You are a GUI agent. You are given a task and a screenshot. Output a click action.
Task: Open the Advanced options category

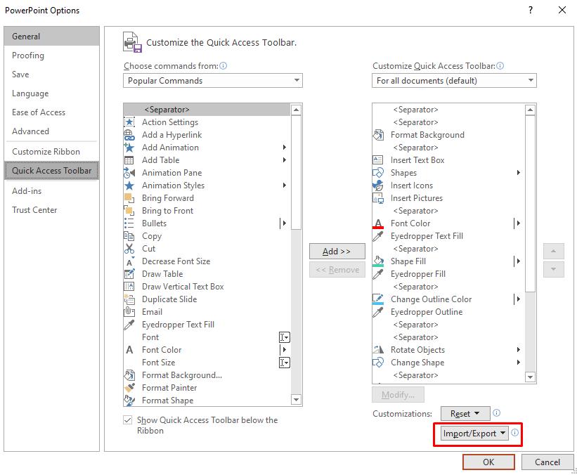(x=51, y=131)
